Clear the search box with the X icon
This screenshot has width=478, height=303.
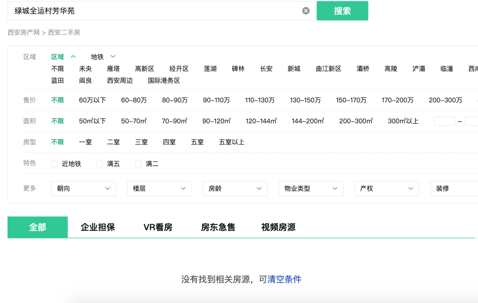pos(306,11)
